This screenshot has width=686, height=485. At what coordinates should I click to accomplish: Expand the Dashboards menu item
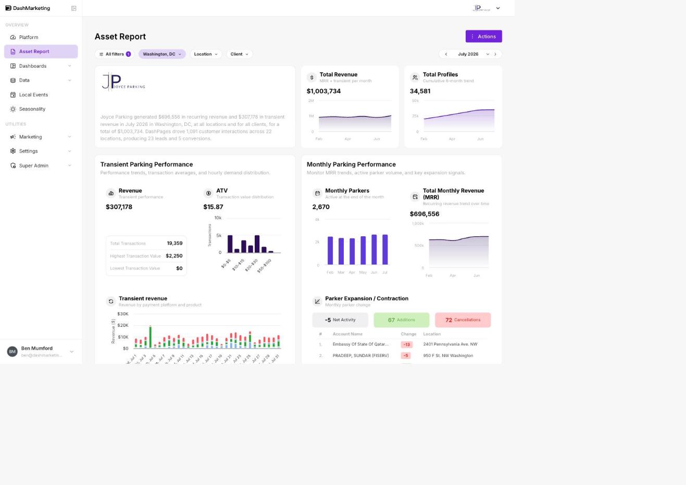[41, 66]
